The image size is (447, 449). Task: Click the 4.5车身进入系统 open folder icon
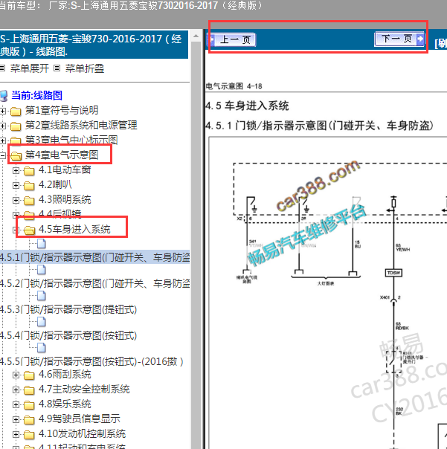tap(30, 230)
